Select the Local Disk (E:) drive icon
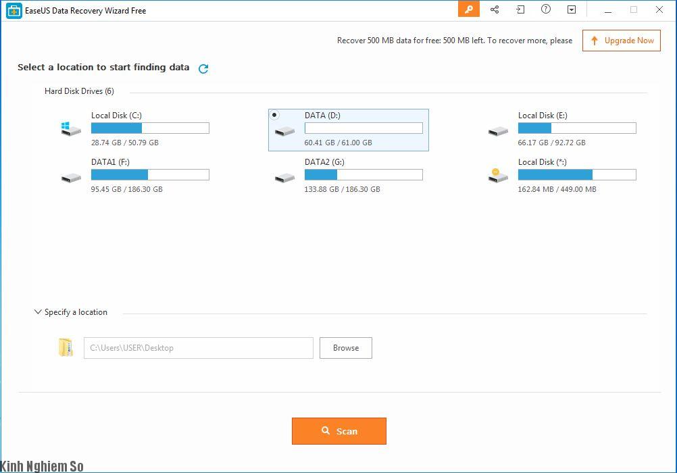The width and height of the screenshot is (677, 473). [498, 131]
